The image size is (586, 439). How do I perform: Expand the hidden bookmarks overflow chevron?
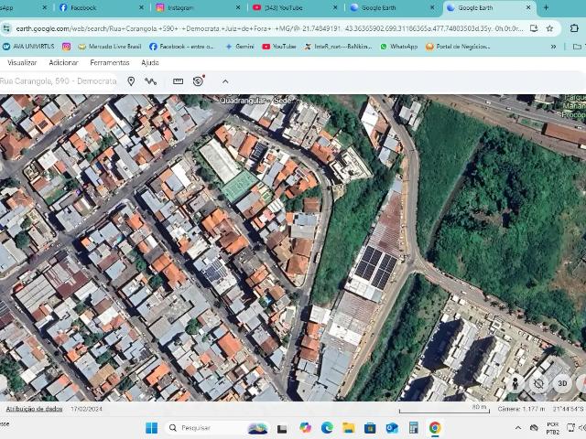pos(553,47)
